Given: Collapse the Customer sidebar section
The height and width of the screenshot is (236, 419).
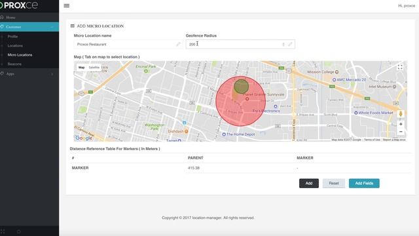Looking at the screenshot, I should coord(29,27).
